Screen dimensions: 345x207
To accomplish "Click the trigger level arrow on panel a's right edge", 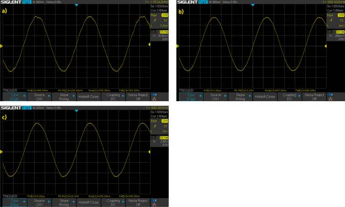I will (x=149, y=45).
